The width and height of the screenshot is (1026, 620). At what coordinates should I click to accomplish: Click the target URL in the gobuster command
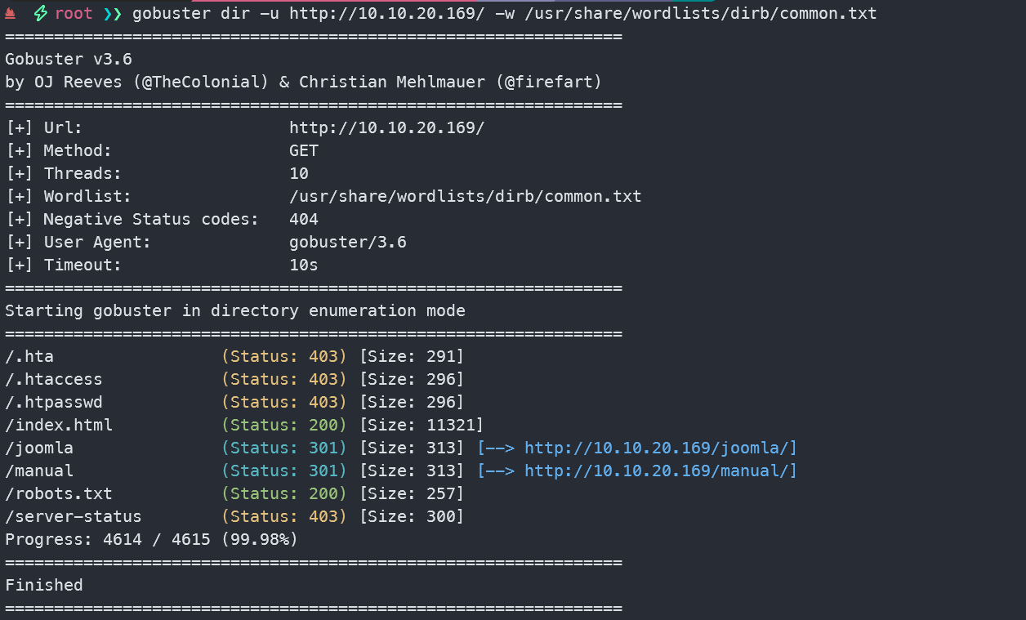(386, 14)
